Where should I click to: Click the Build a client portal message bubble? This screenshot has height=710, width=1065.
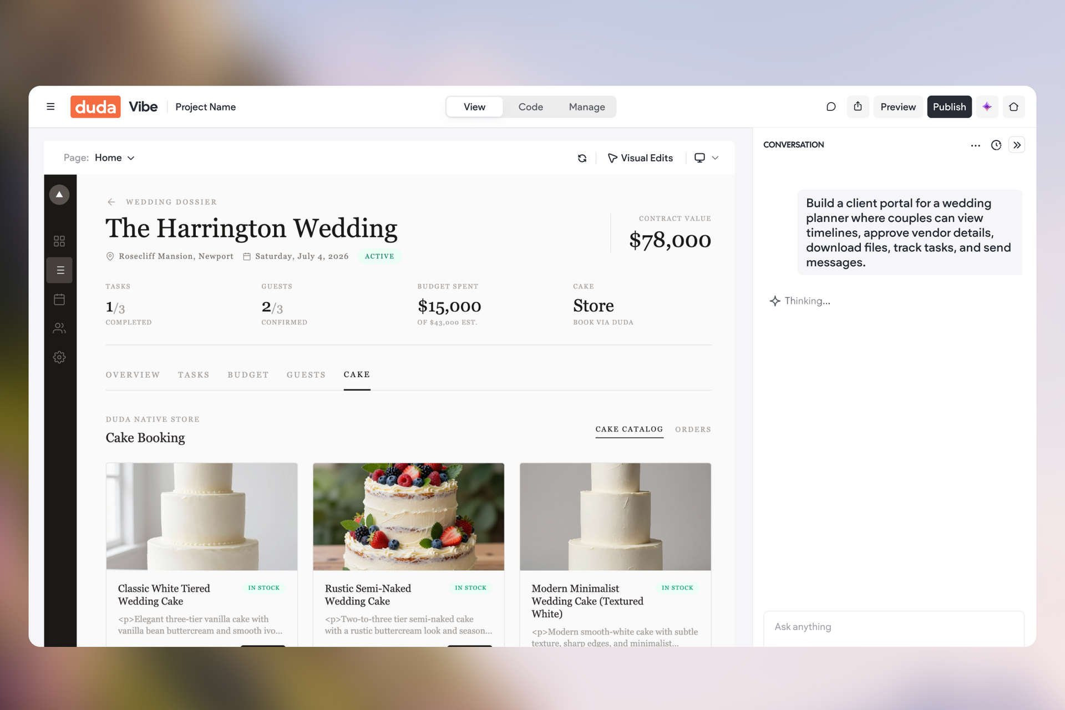click(910, 232)
